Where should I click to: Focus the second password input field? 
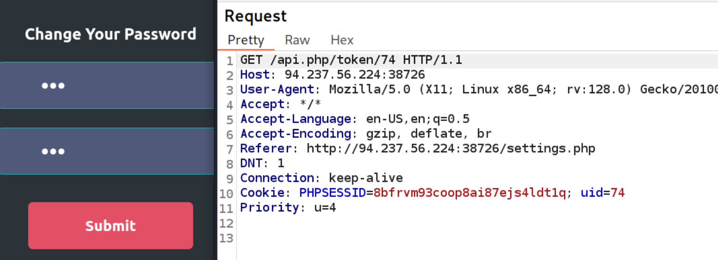(107, 151)
